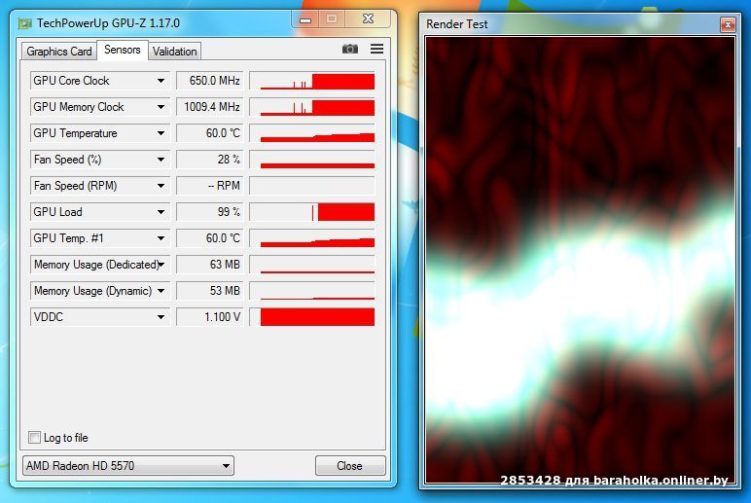Click the GPU Load history graph

click(312, 212)
